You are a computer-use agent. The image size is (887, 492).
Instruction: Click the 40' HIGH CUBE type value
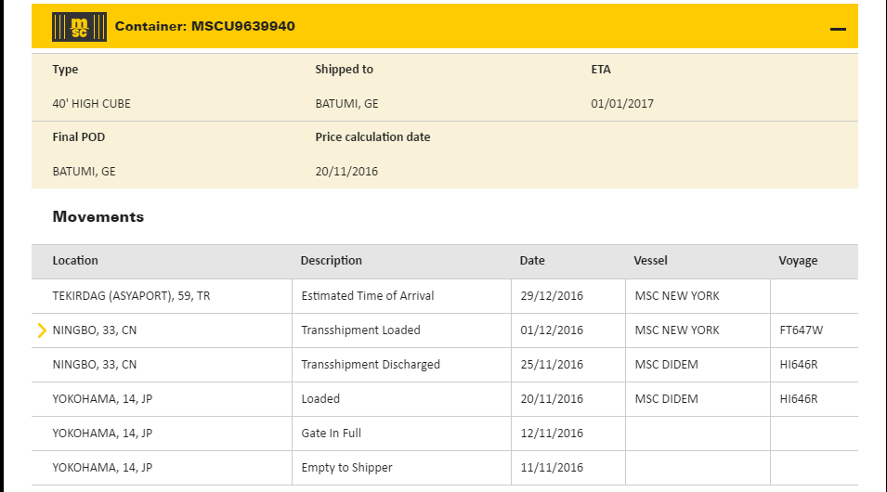(91, 104)
